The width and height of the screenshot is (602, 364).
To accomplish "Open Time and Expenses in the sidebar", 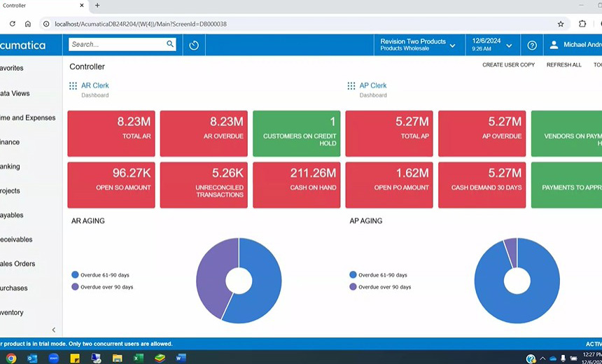I will (x=27, y=118).
